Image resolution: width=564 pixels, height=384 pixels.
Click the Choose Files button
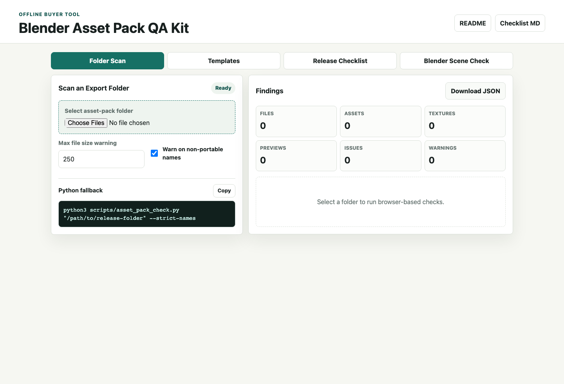coord(86,123)
